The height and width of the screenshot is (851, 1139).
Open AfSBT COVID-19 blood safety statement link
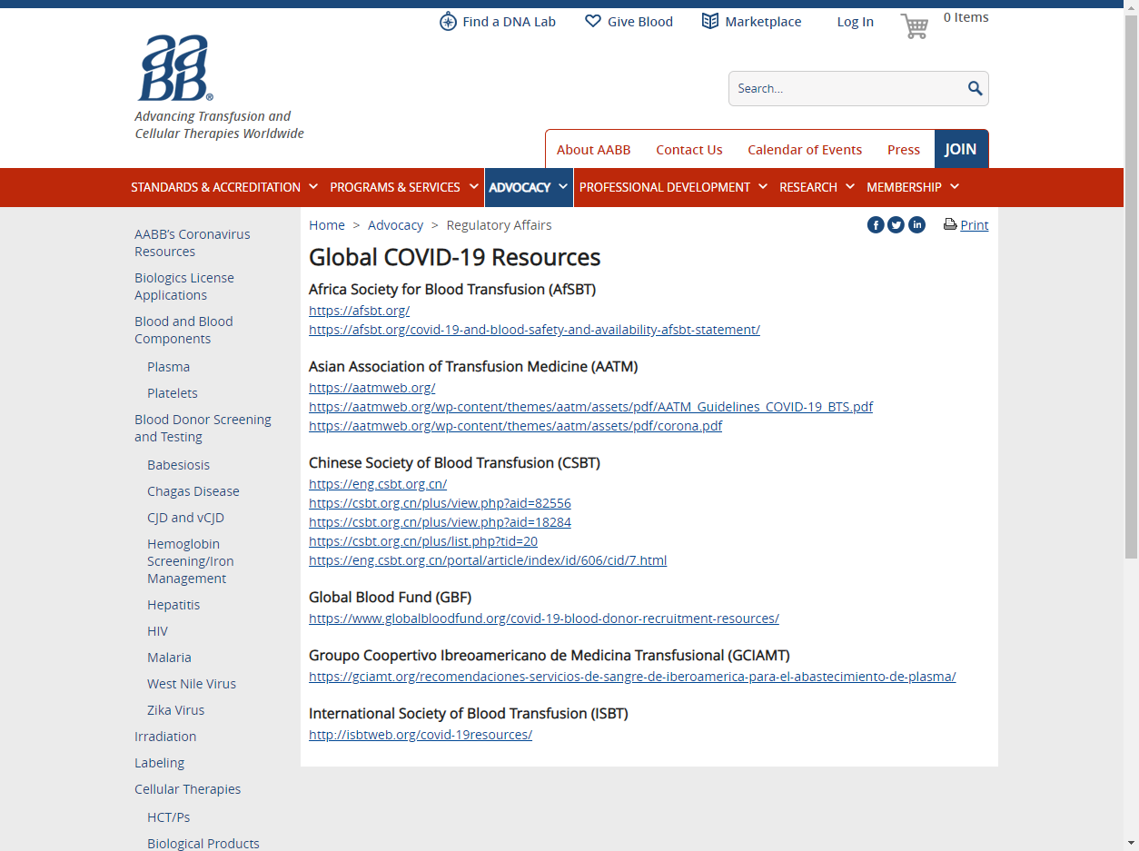534,330
